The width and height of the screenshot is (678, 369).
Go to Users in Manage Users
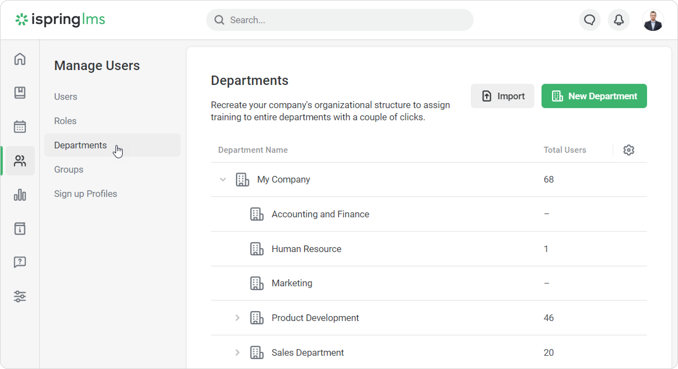tap(66, 97)
